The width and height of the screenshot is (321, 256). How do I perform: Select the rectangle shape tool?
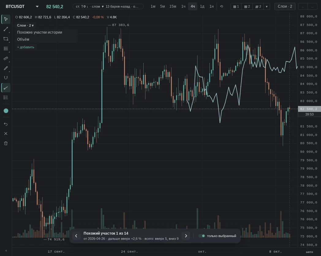6,39
